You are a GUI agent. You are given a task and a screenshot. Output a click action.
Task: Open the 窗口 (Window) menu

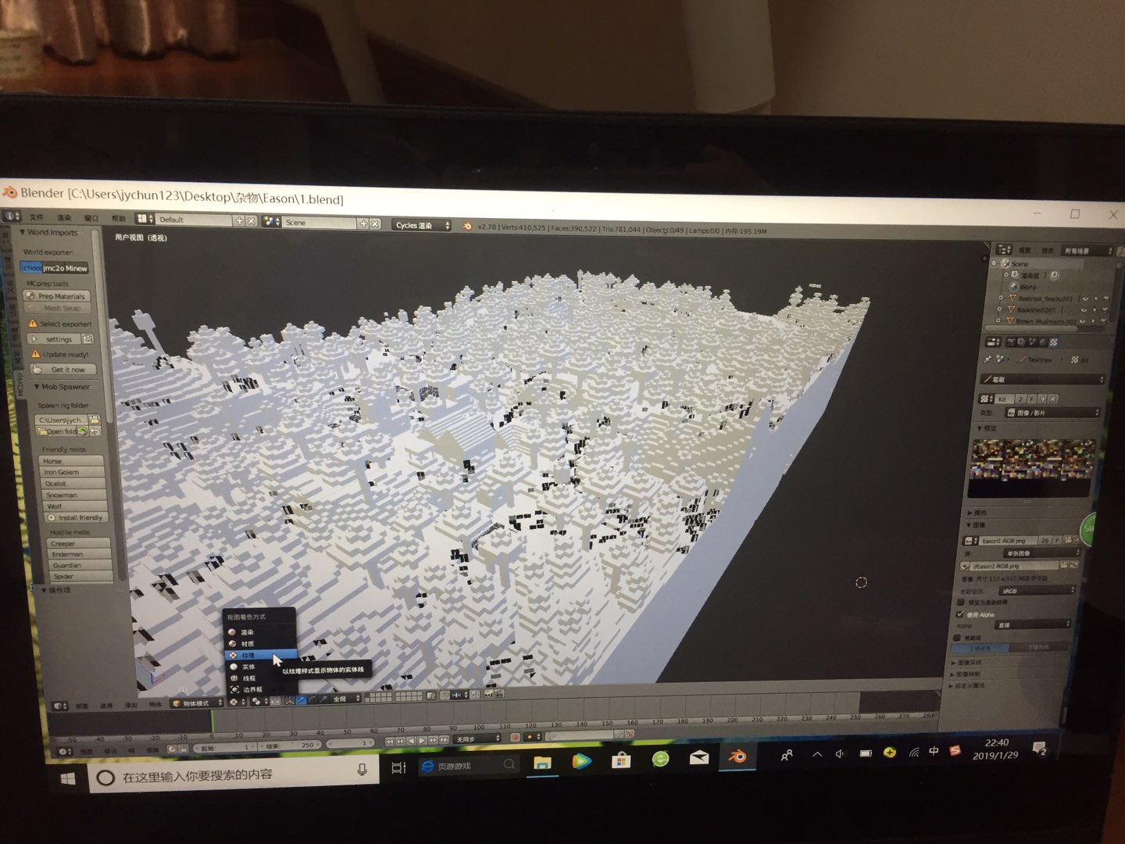(91, 218)
